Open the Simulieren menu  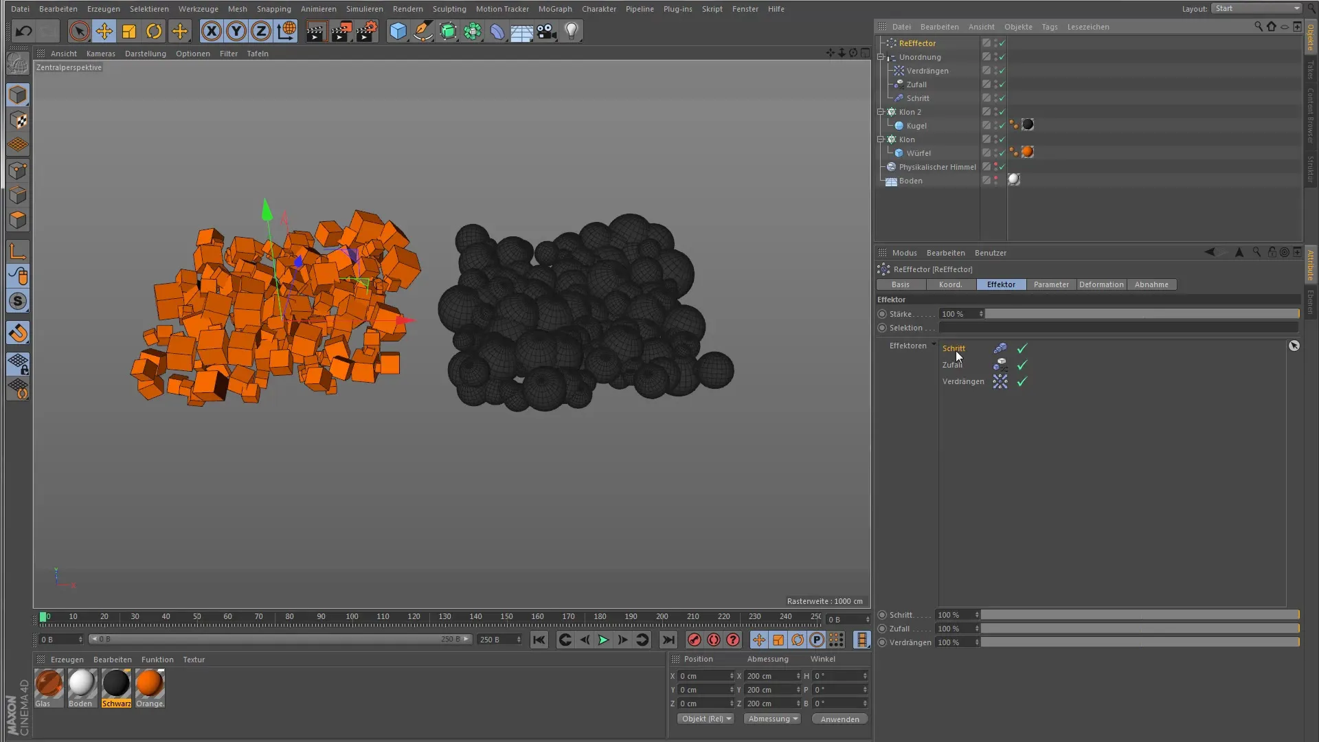click(364, 9)
